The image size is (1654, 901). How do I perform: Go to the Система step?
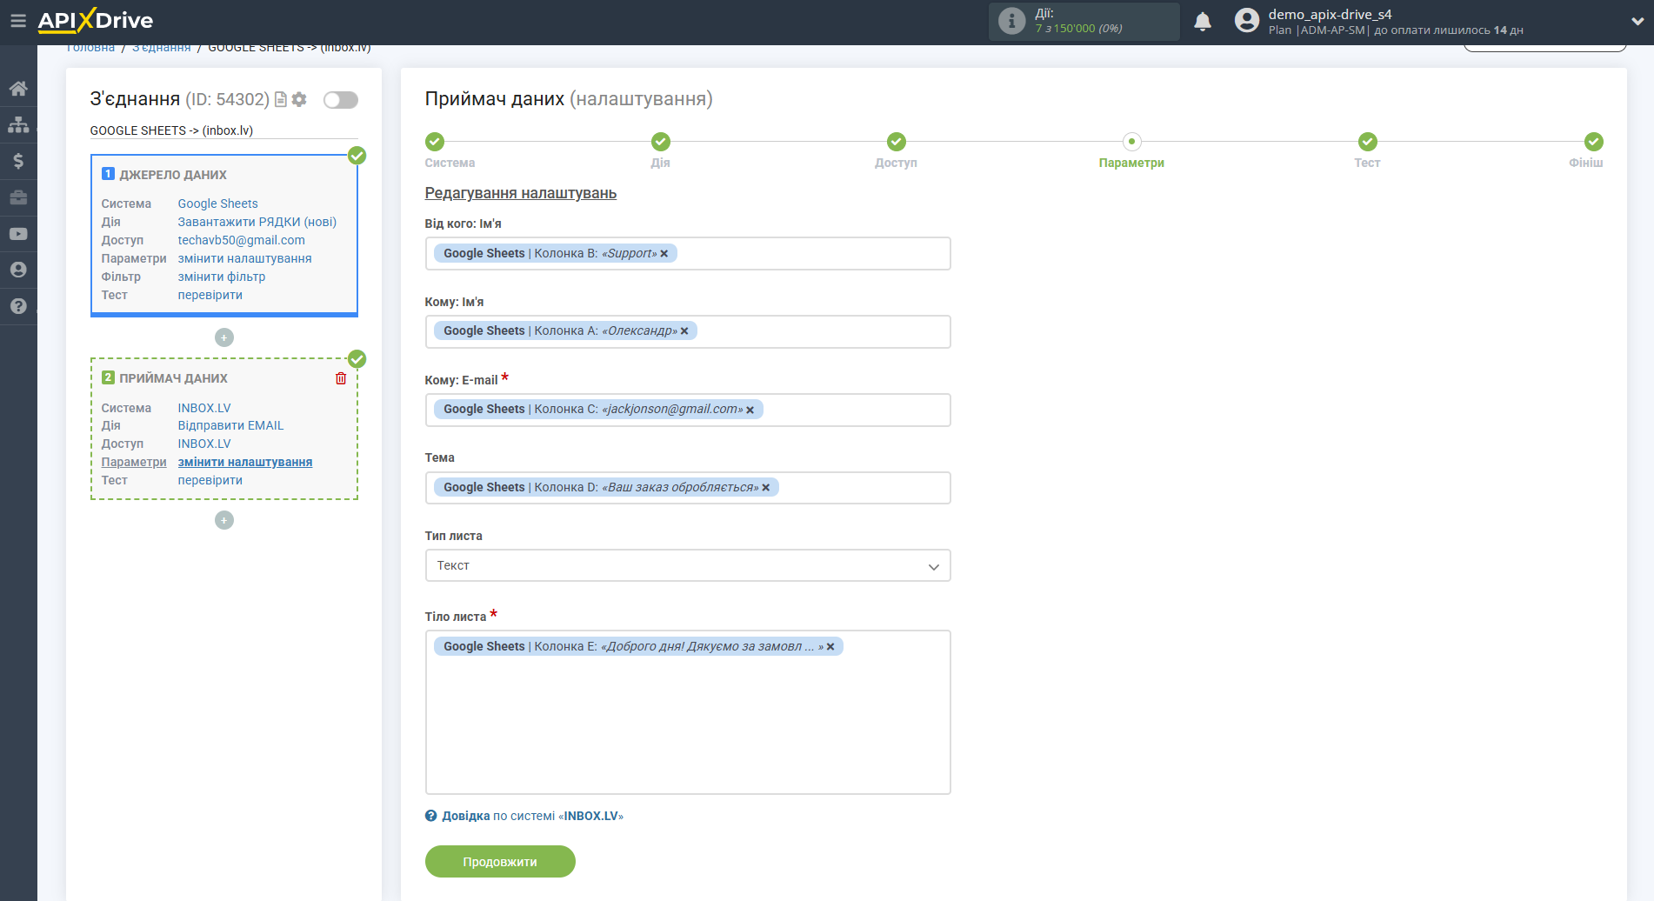coord(435,142)
